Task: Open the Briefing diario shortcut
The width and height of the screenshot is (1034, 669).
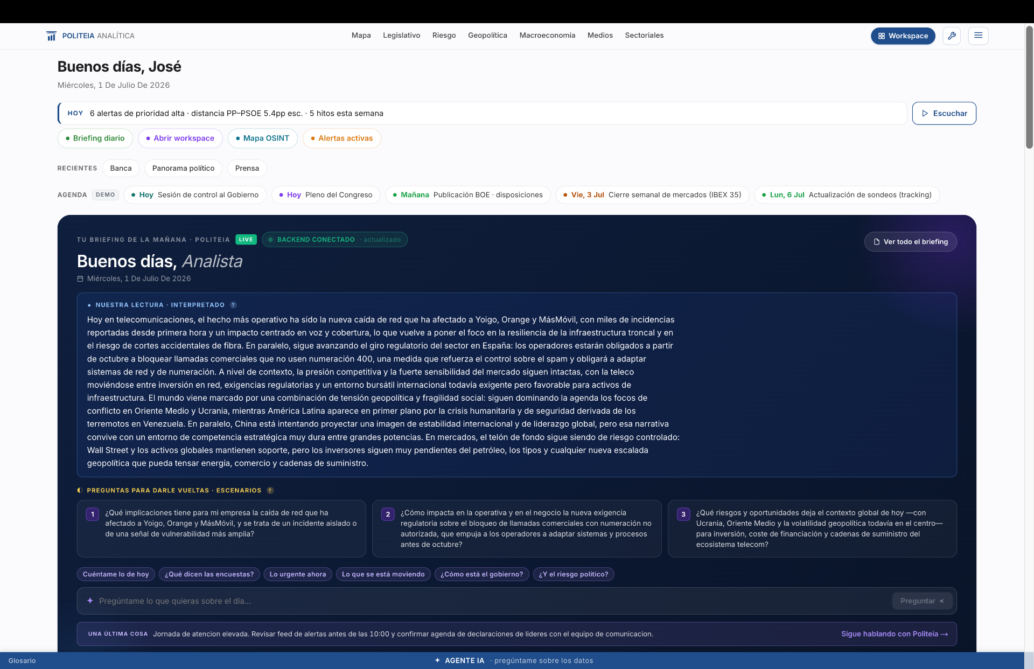Action: coord(95,138)
